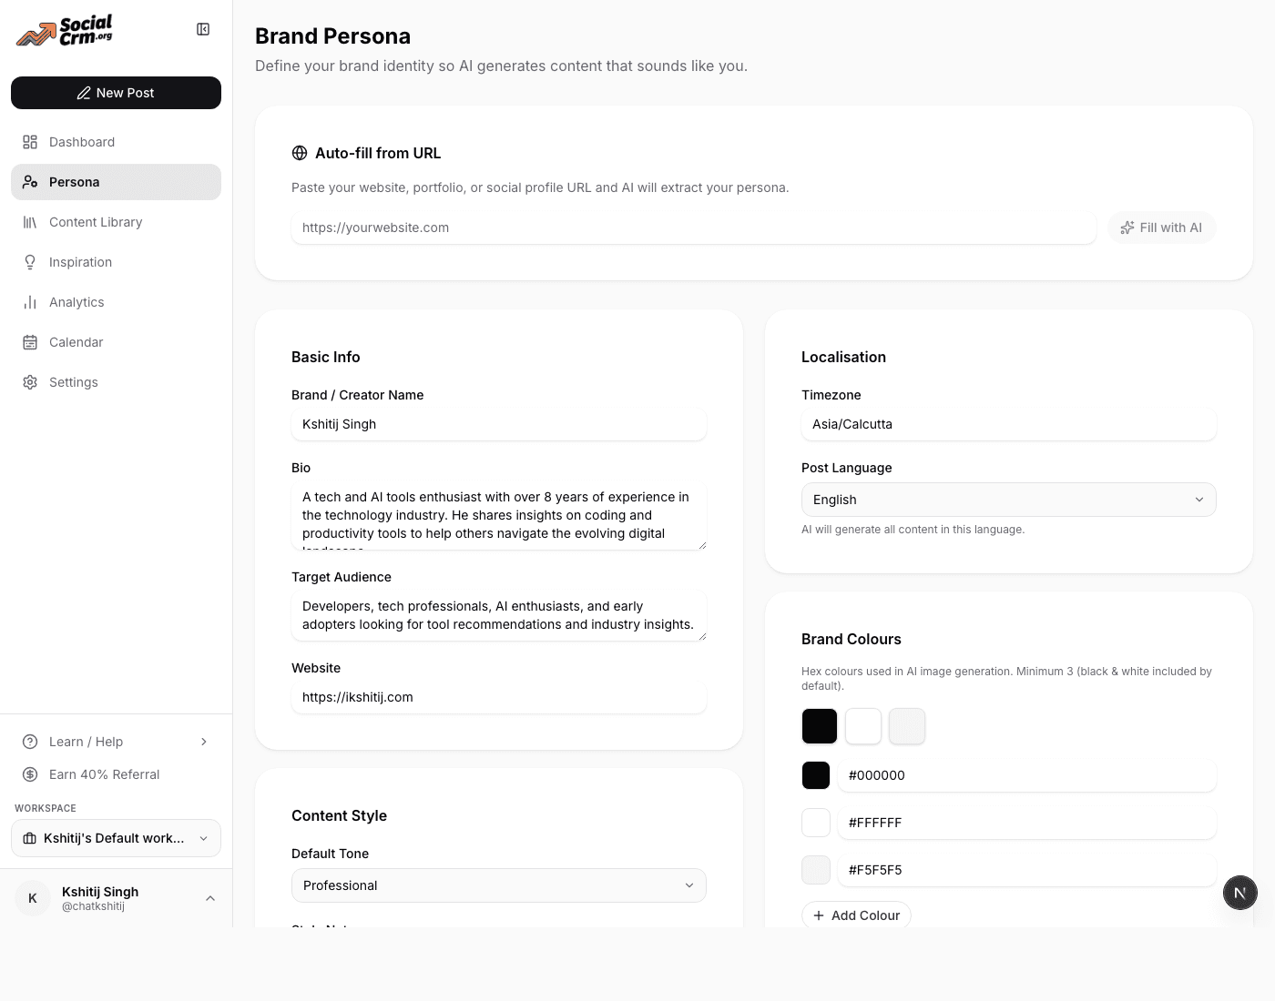
Task: Open Post Language dropdown
Action: pos(1009,500)
